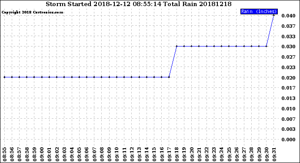Click the 09:01 time label on x-axis
The image size is (300, 163).
(x=50, y=154)
